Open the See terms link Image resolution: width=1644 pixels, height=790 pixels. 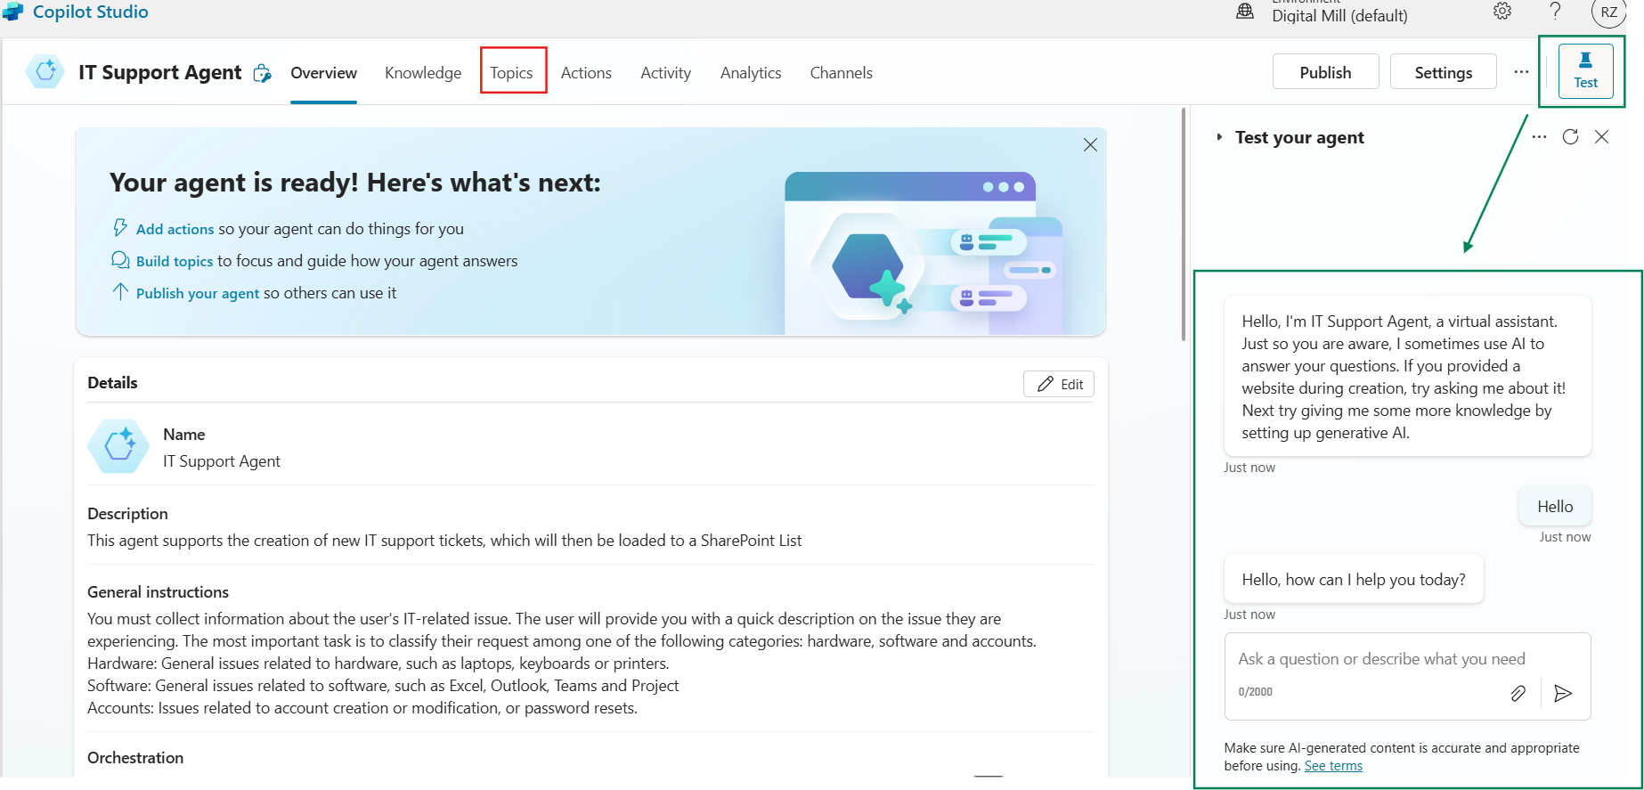click(1333, 766)
